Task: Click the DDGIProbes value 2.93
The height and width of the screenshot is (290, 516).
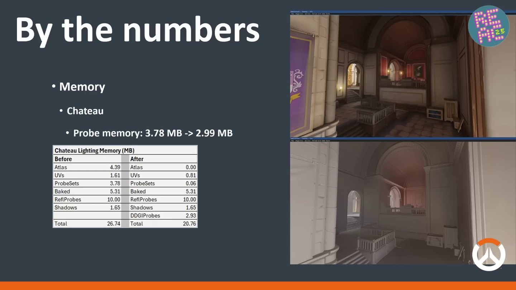Action: [x=191, y=216]
